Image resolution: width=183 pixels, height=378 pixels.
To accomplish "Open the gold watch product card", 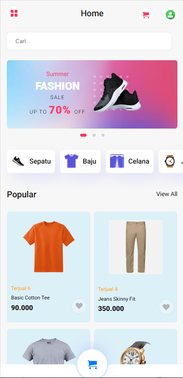I will click(136, 347).
